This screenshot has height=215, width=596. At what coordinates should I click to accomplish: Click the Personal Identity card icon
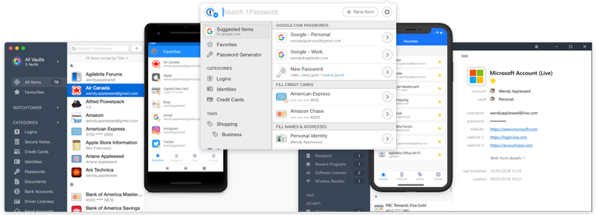(281, 139)
